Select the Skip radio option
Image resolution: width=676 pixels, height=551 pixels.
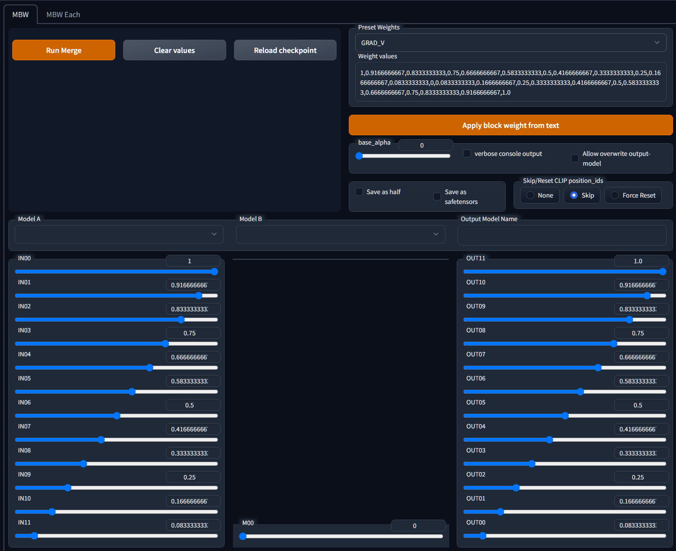click(x=582, y=195)
